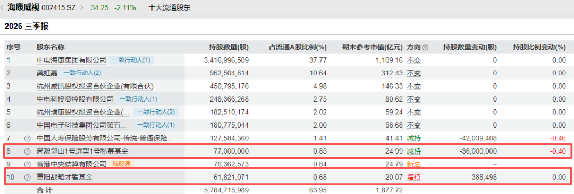Open shareholder 杭州威讯股权投资合伙企业(有限合伙)

[x=95, y=86]
